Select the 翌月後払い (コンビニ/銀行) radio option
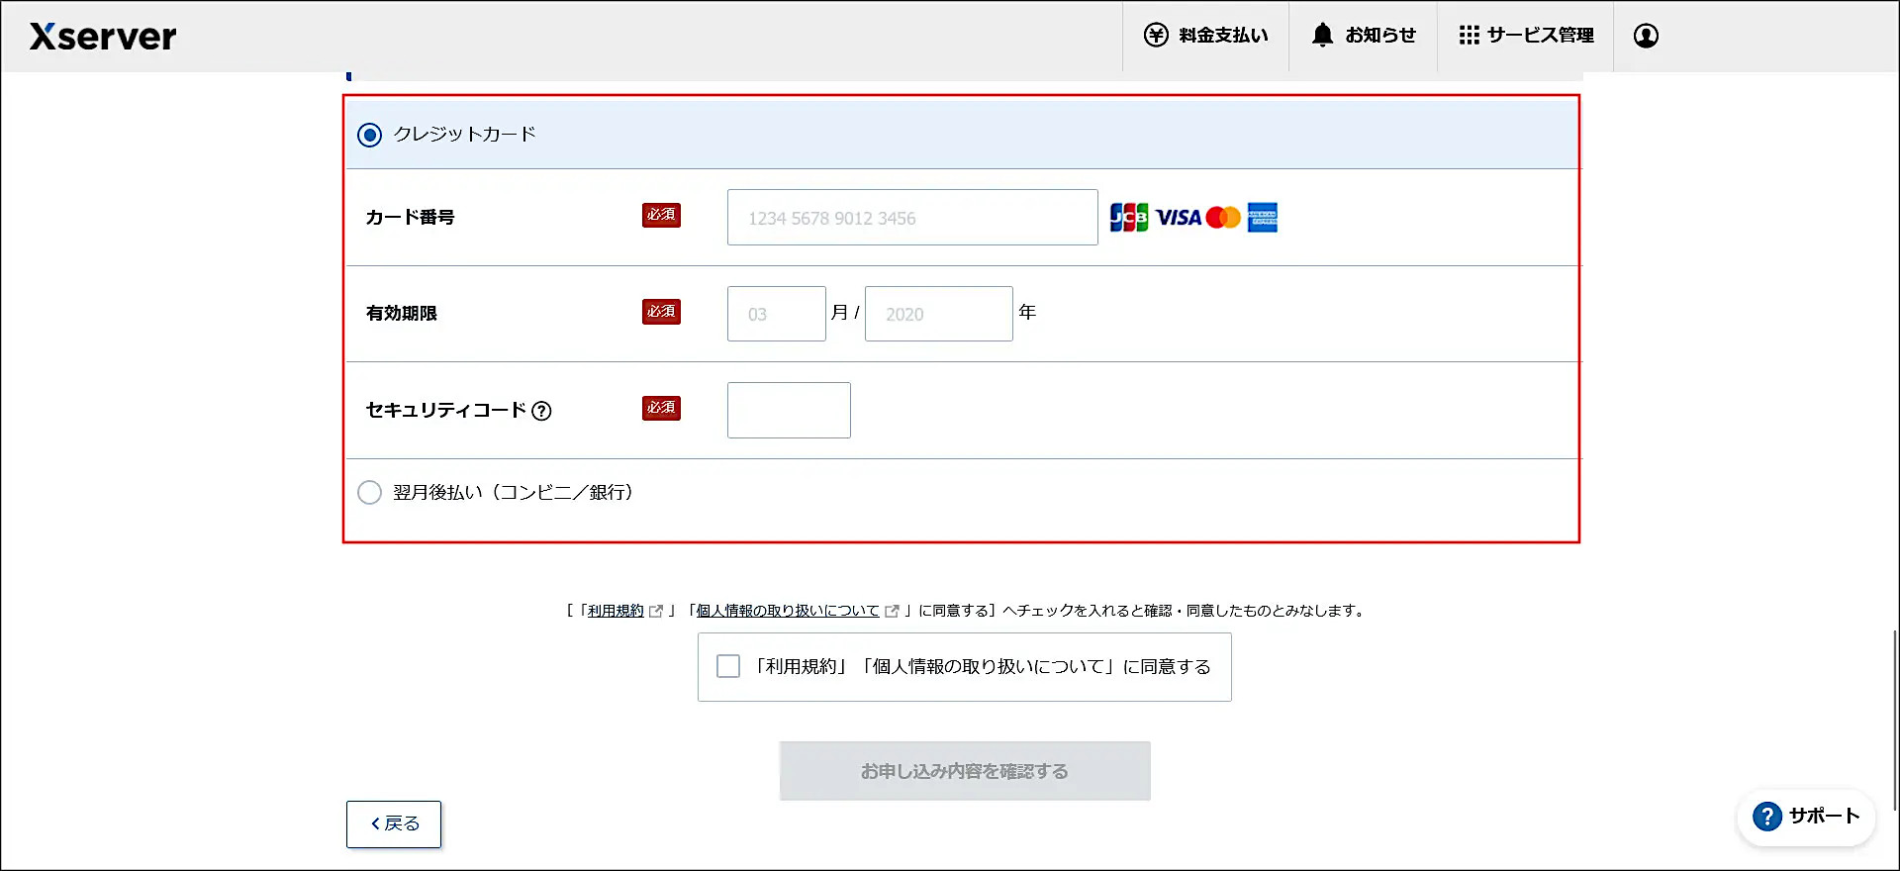This screenshot has height=871, width=1900. point(369,492)
